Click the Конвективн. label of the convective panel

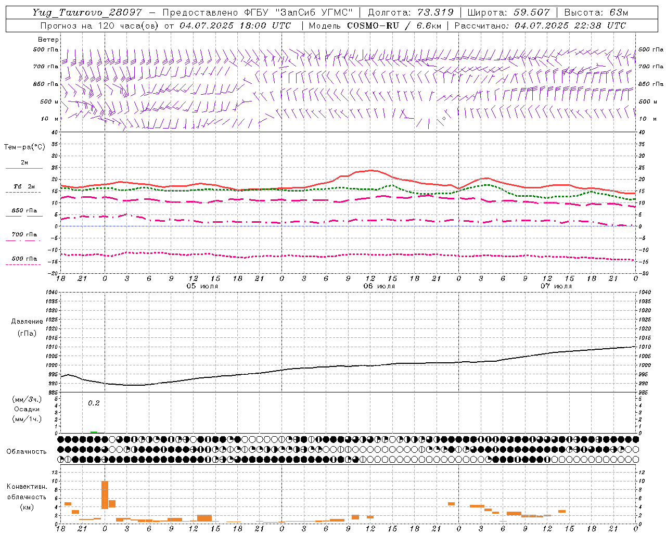27,487
